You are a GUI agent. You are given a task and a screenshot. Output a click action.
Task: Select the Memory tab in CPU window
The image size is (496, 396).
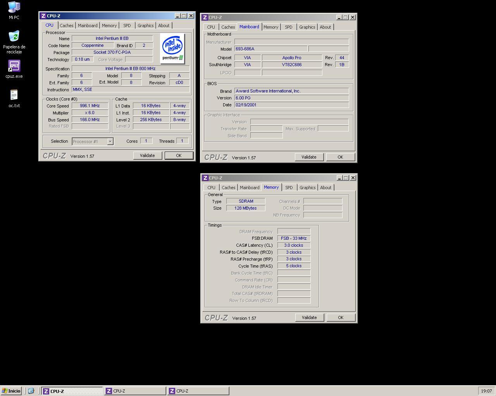tap(109, 26)
